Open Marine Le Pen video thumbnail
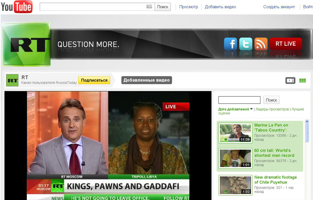 (x=235, y=133)
